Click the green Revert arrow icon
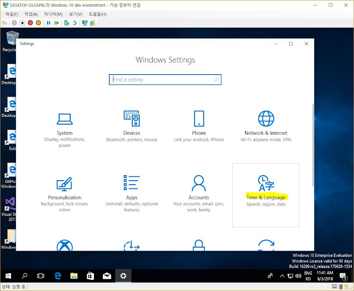This screenshot has width=354, height=291. pos(75,23)
